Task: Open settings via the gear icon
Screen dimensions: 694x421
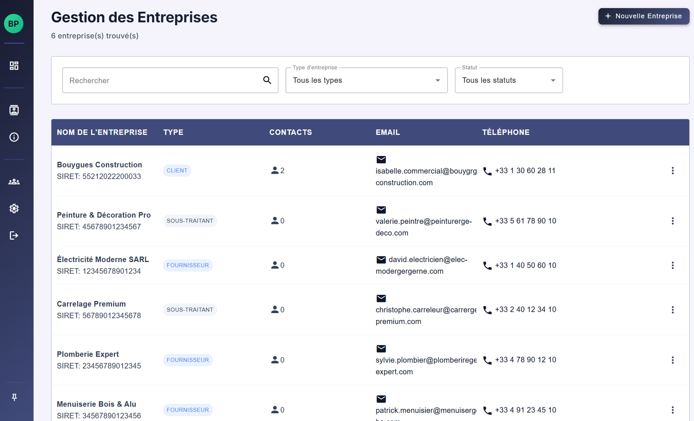Action: 14,208
